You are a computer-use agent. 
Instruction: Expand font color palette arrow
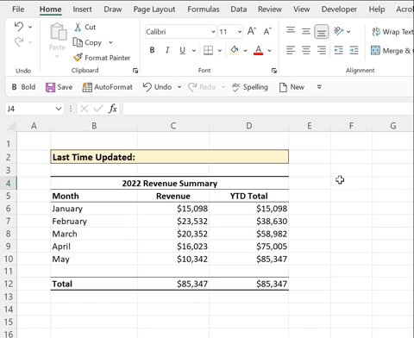270,51
